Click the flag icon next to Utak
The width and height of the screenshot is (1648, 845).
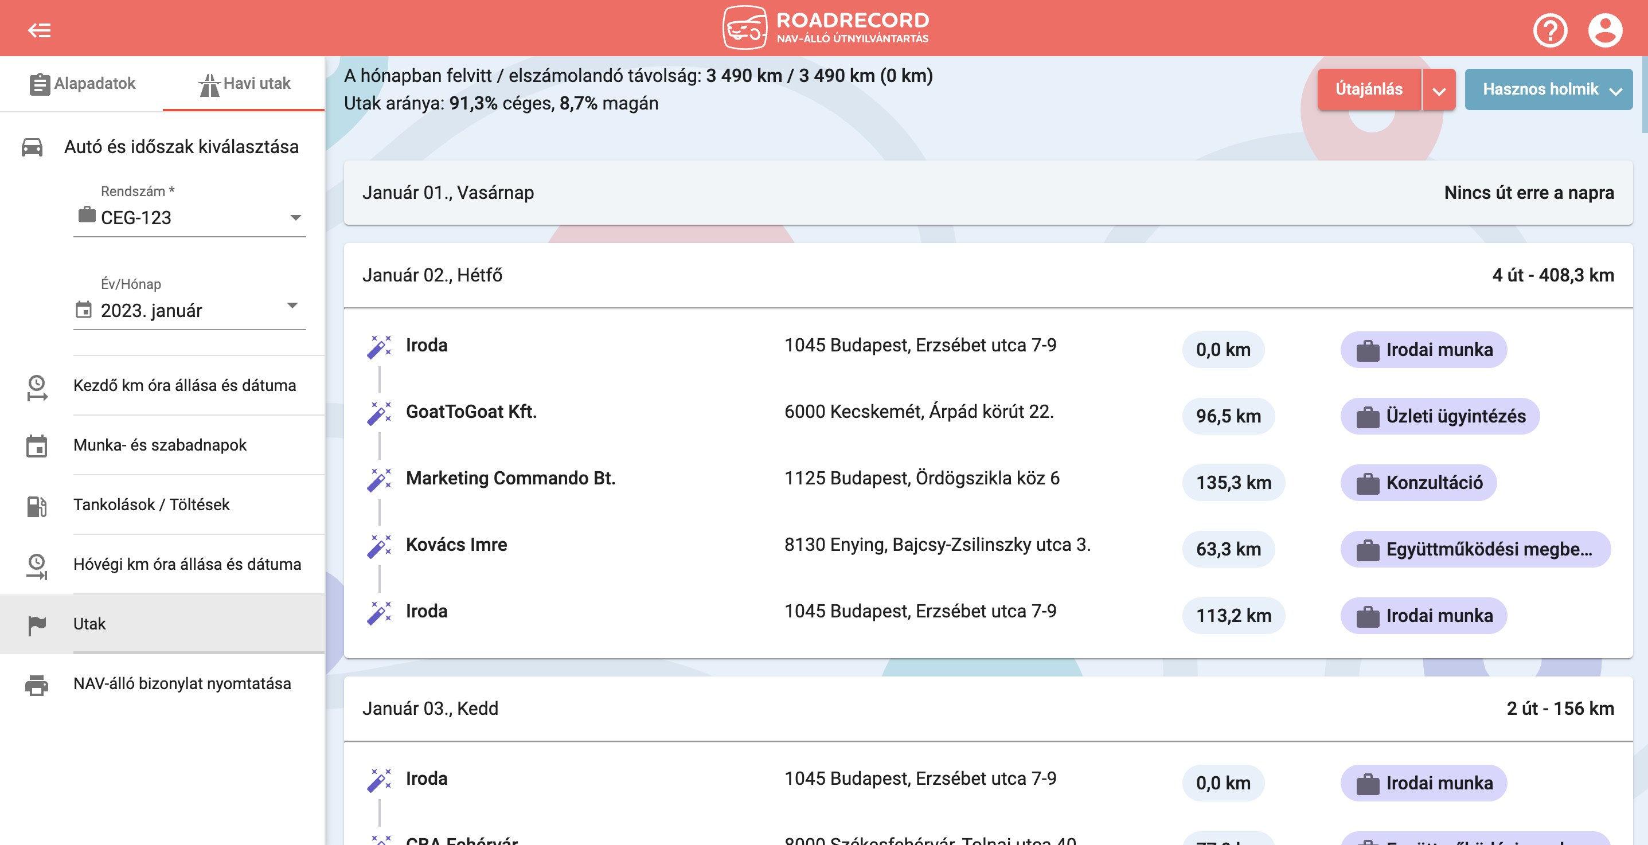click(37, 625)
